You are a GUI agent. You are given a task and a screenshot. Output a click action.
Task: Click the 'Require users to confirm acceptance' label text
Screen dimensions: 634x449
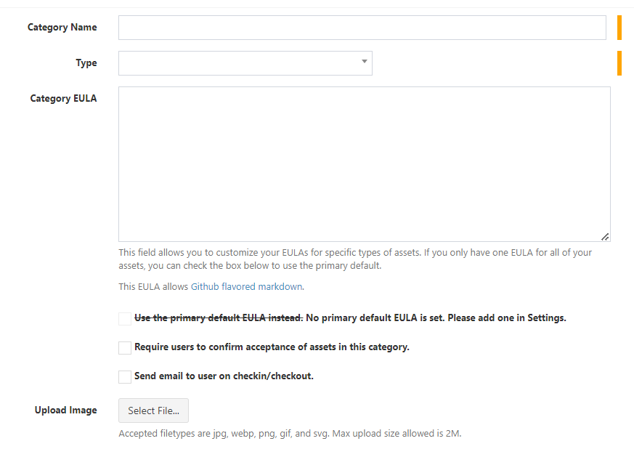tap(272, 347)
